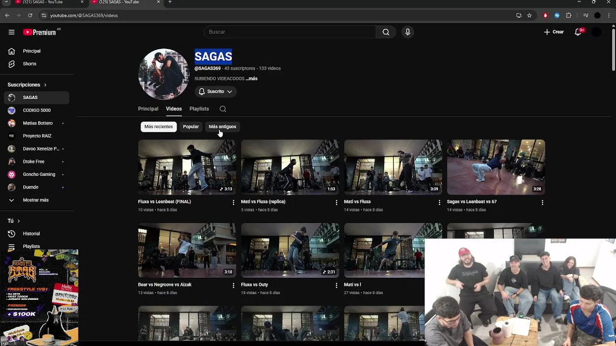Click the browser address bar URL

(x=84, y=15)
